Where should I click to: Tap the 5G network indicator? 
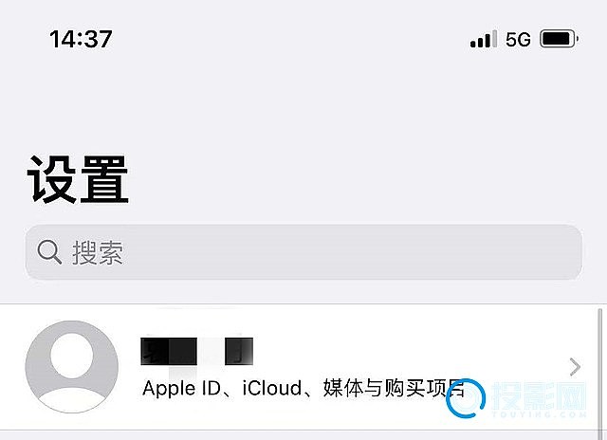click(x=518, y=39)
